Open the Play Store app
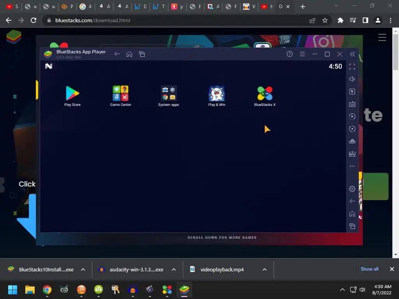The width and height of the screenshot is (399, 299). 72,96
